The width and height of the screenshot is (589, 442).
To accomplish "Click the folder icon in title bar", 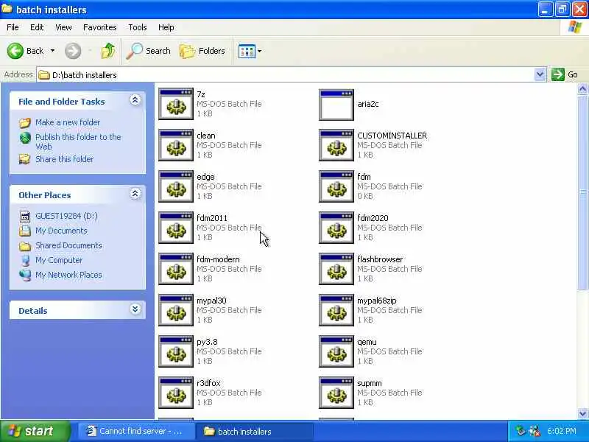I will [7, 9].
